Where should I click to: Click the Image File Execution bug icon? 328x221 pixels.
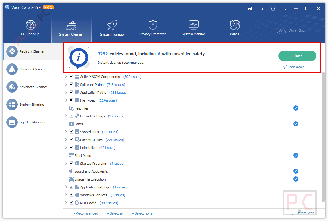click(x=71, y=179)
